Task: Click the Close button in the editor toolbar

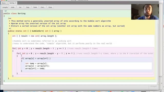Action: (x=50, y=7)
